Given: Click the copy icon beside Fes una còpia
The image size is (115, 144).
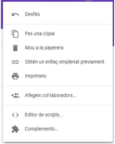Looking at the screenshot, I should tap(15, 34).
